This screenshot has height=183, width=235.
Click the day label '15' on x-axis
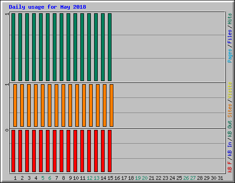(x=110, y=178)
